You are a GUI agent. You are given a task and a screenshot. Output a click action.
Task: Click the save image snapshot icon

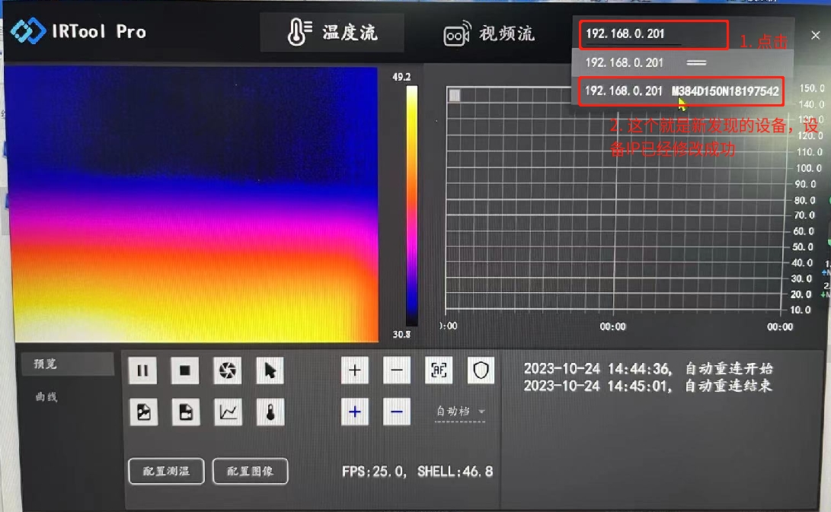pos(142,412)
